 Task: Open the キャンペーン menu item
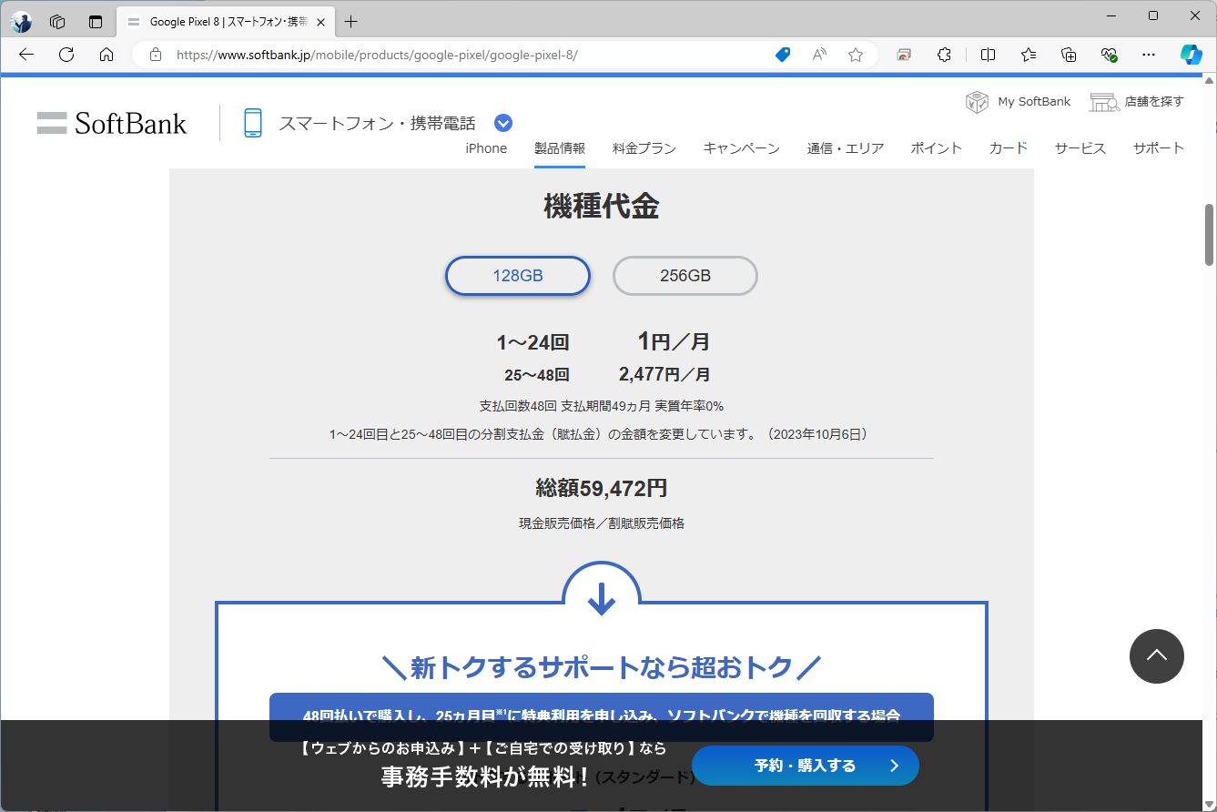click(742, 148)
